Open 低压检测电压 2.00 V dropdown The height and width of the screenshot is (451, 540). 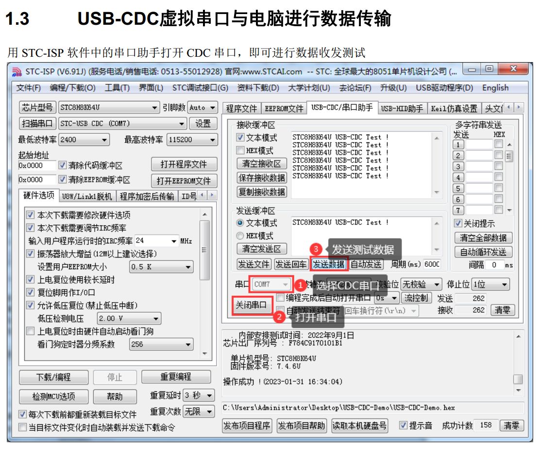[x=129, y=319]
